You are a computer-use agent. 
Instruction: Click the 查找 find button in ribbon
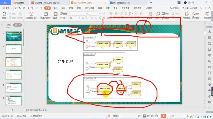[x=196, y=14]
